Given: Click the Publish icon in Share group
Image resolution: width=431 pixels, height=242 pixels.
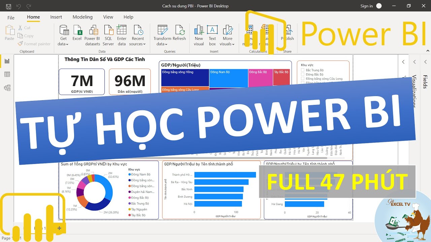Looking at the screenshot, I should click(x=288, y=30).
